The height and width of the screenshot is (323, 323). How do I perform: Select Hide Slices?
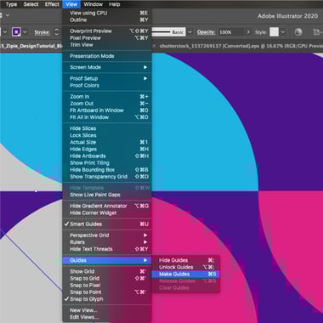point(107,128)
